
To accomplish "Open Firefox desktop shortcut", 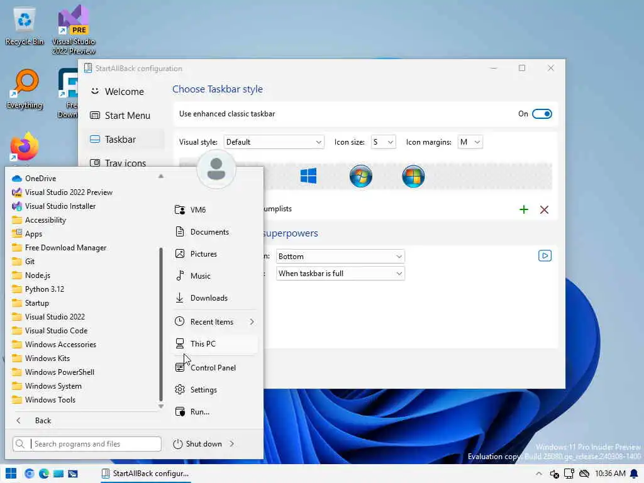I will pyautogui.click(x=25, y=147).
